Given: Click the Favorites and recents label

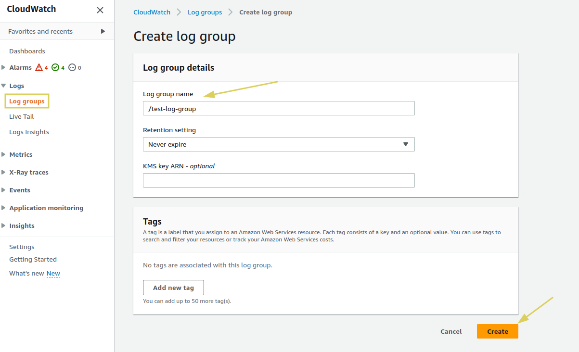Looking at the screenshot, I should pyautogui.click(x=40, y=31).
